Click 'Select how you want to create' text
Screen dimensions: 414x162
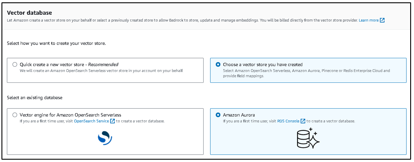point(56,43)
